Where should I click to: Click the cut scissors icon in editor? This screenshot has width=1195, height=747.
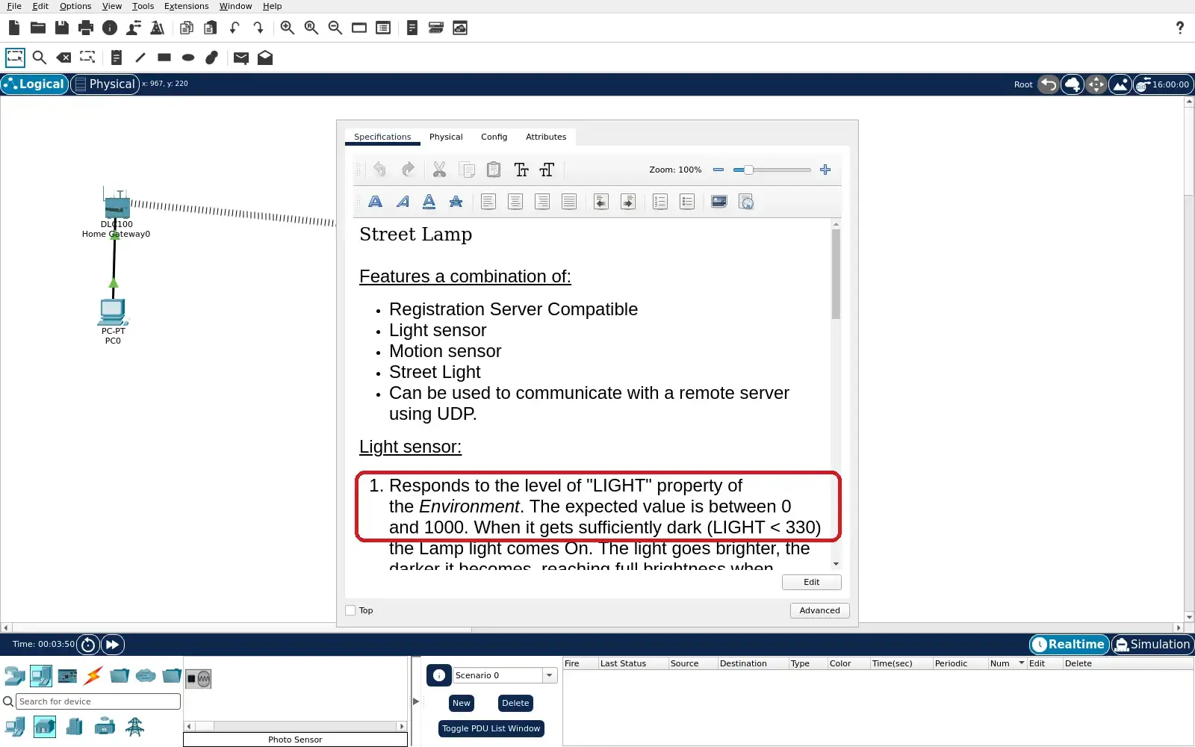(439, 170)
